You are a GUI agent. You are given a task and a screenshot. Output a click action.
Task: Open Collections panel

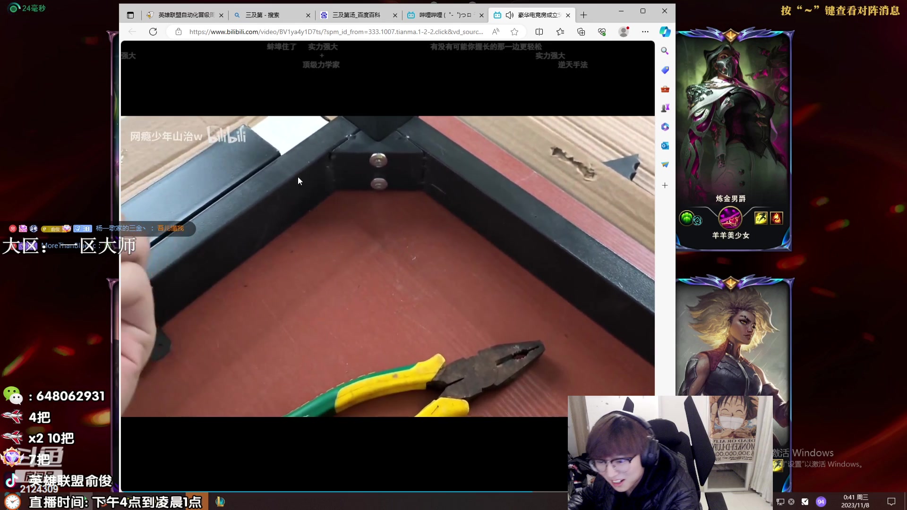coord(581,32)
